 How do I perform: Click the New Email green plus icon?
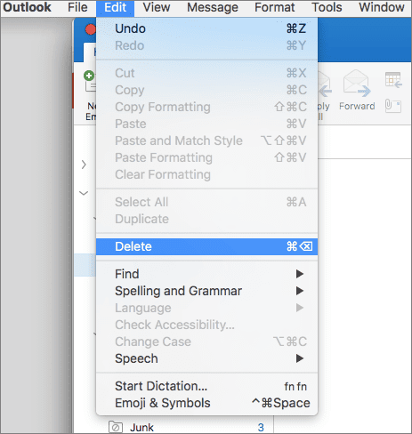tap(89, 76)
